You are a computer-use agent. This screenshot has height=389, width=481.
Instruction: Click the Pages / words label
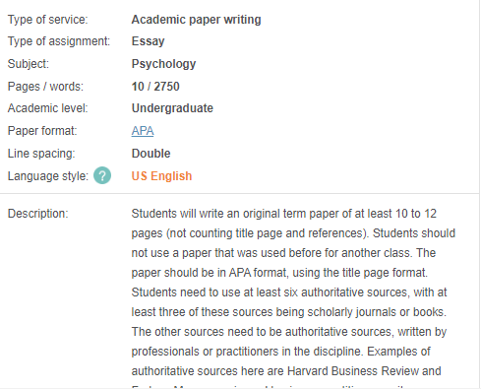(x=45, y=87)
